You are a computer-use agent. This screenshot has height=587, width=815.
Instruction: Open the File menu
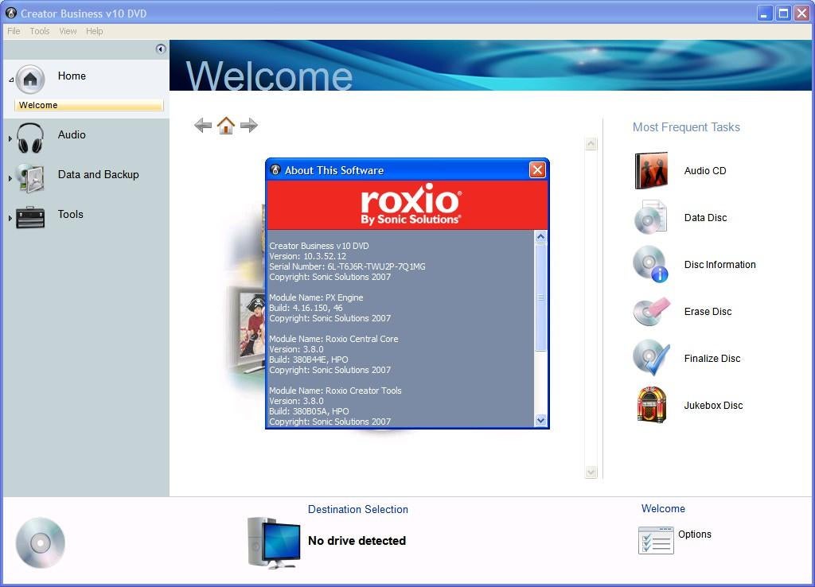tap(13, 31)
